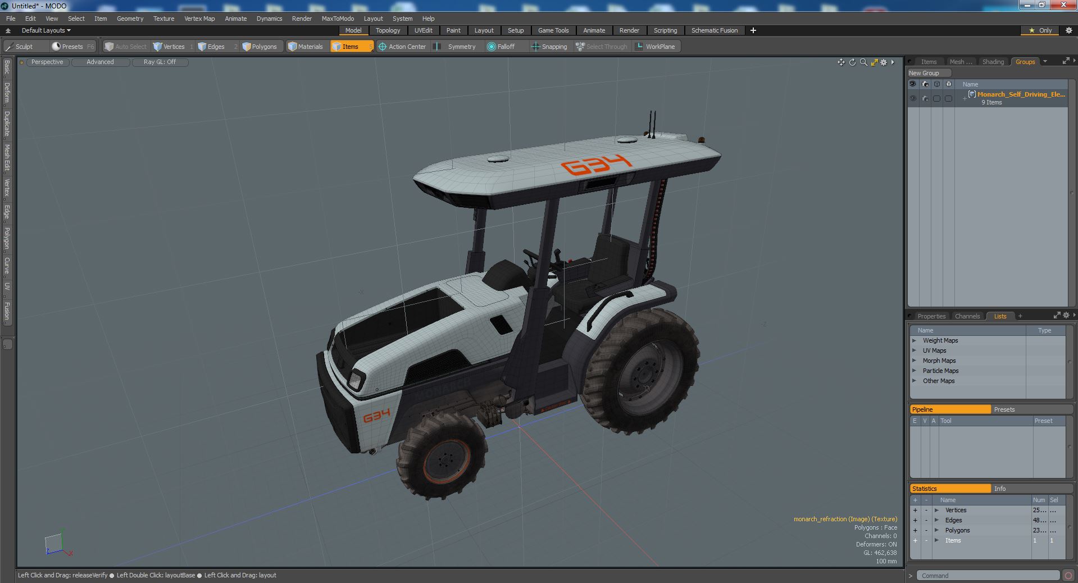The width and height of the screenshot is (1078, 583).
Task: Open the Action Center options
Action: point(403,47)
